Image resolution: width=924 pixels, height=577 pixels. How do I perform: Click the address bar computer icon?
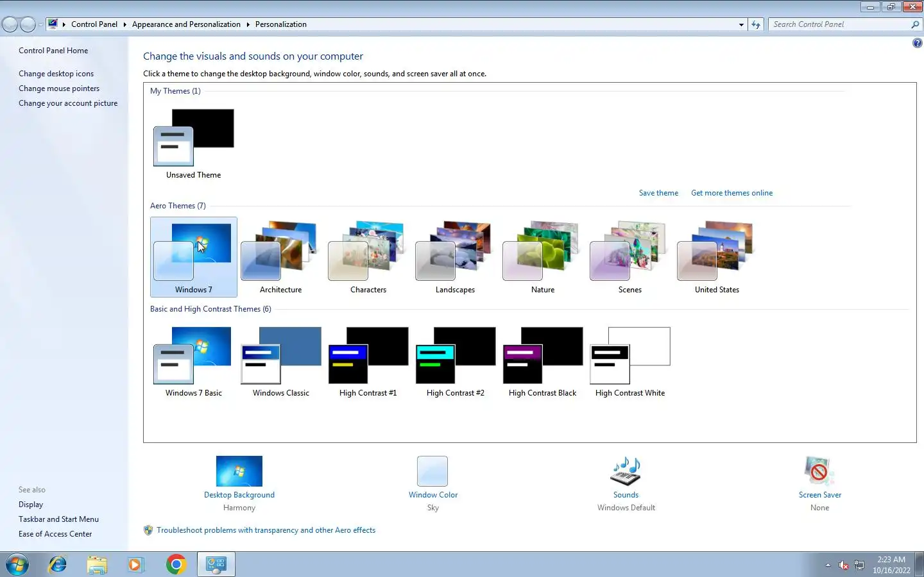pyautogui.click(x=53, y=24)
